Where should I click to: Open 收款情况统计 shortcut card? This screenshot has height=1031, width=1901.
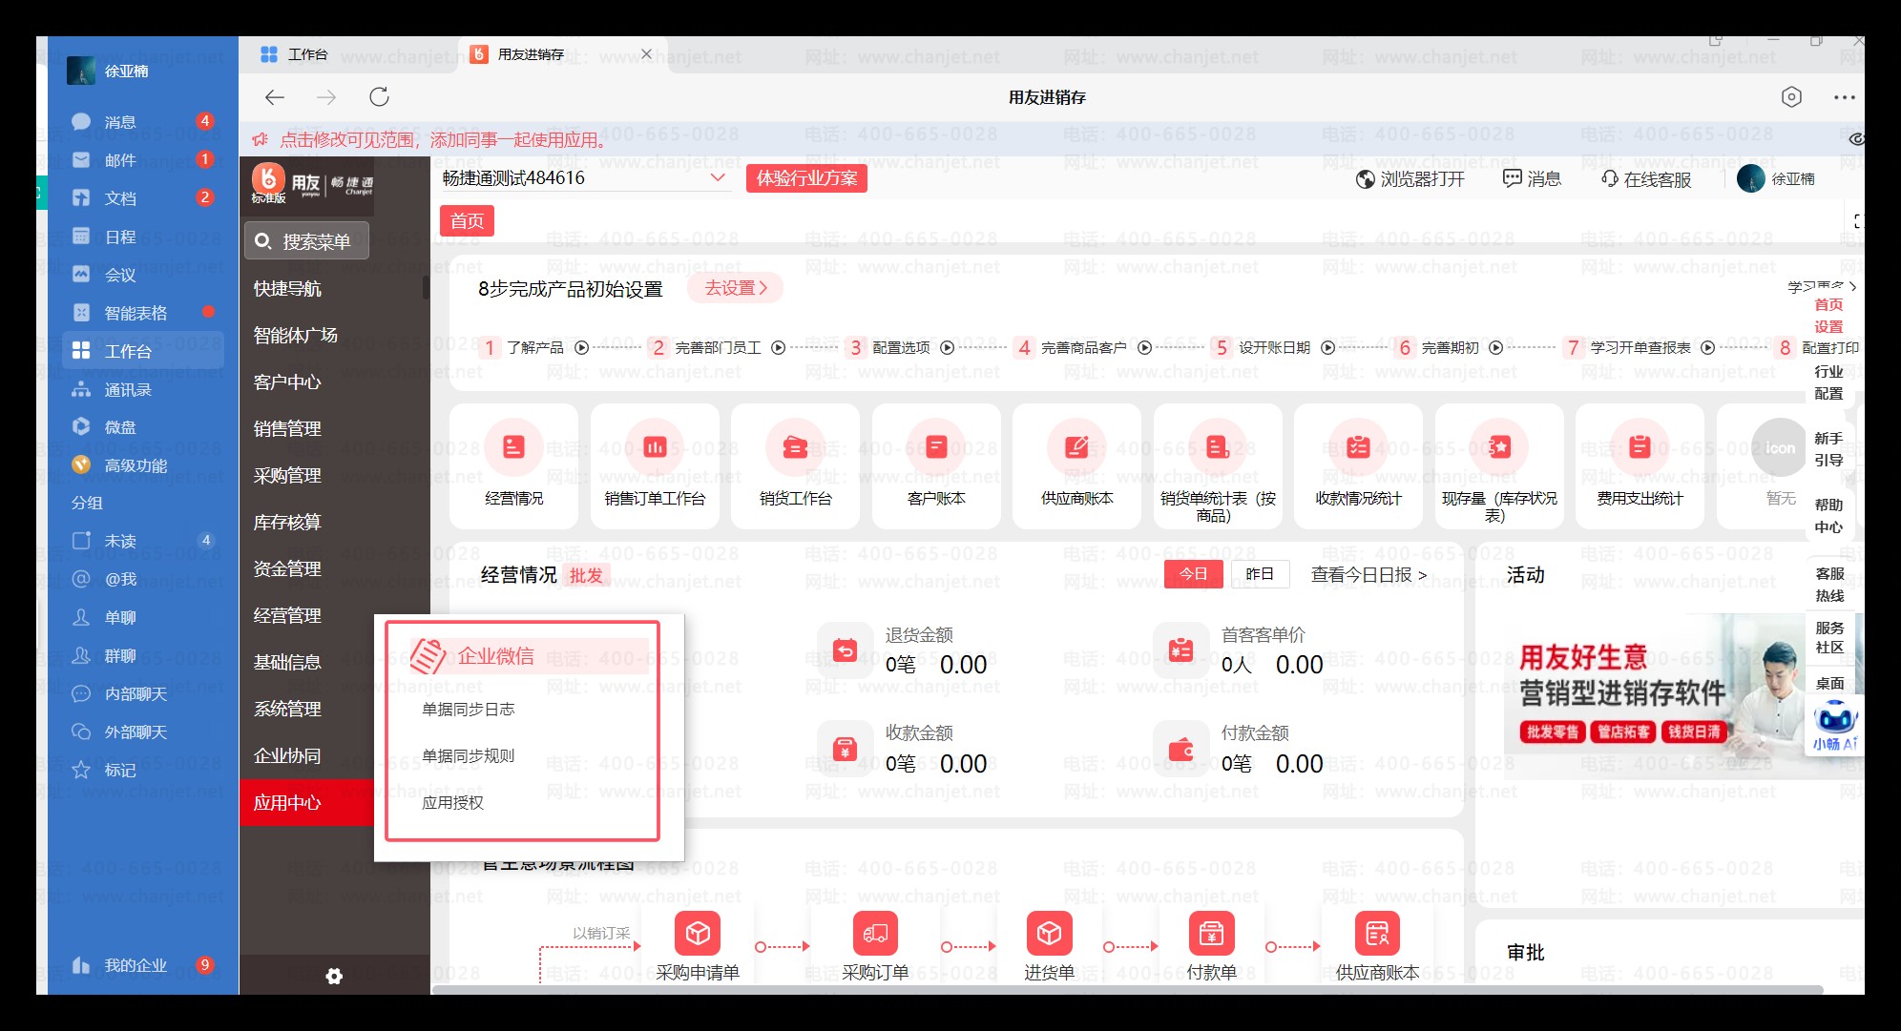click(x=1358, y=465)
